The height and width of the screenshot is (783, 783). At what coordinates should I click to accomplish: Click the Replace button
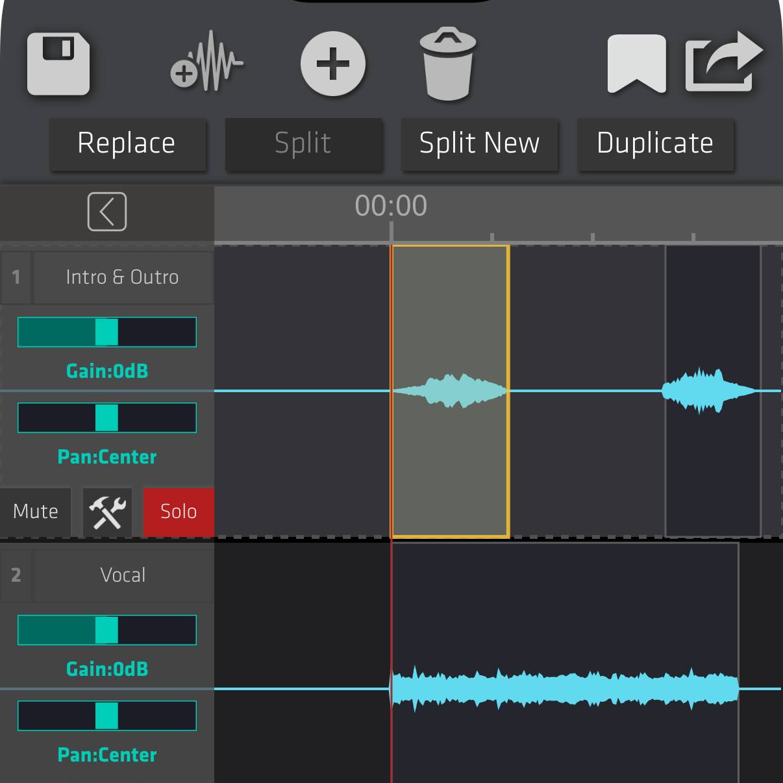128,143
